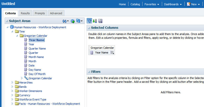Click the column icon beside Month Name
Image resolution: width=204 pixels, height=107 pixels.
tap(26, 57)
